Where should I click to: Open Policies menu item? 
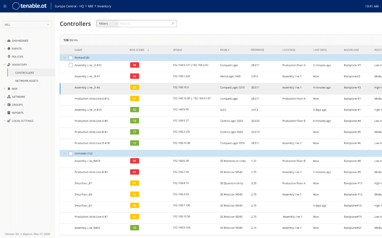[18, 57]
